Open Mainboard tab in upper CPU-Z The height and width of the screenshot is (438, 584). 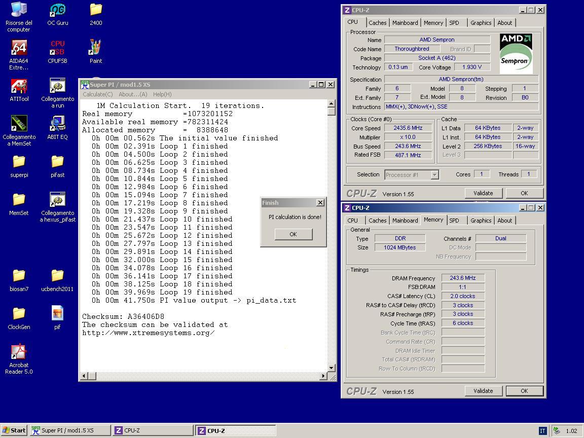coord(405,23)
